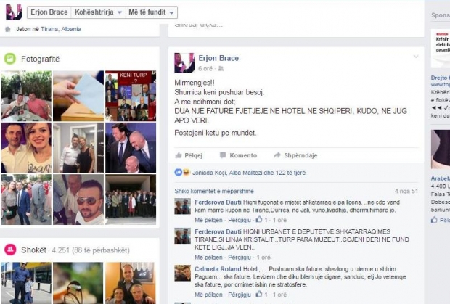450x304 pixels.
Task: Open selfie of man wearing sunglasses
Action: pos(78,200)
